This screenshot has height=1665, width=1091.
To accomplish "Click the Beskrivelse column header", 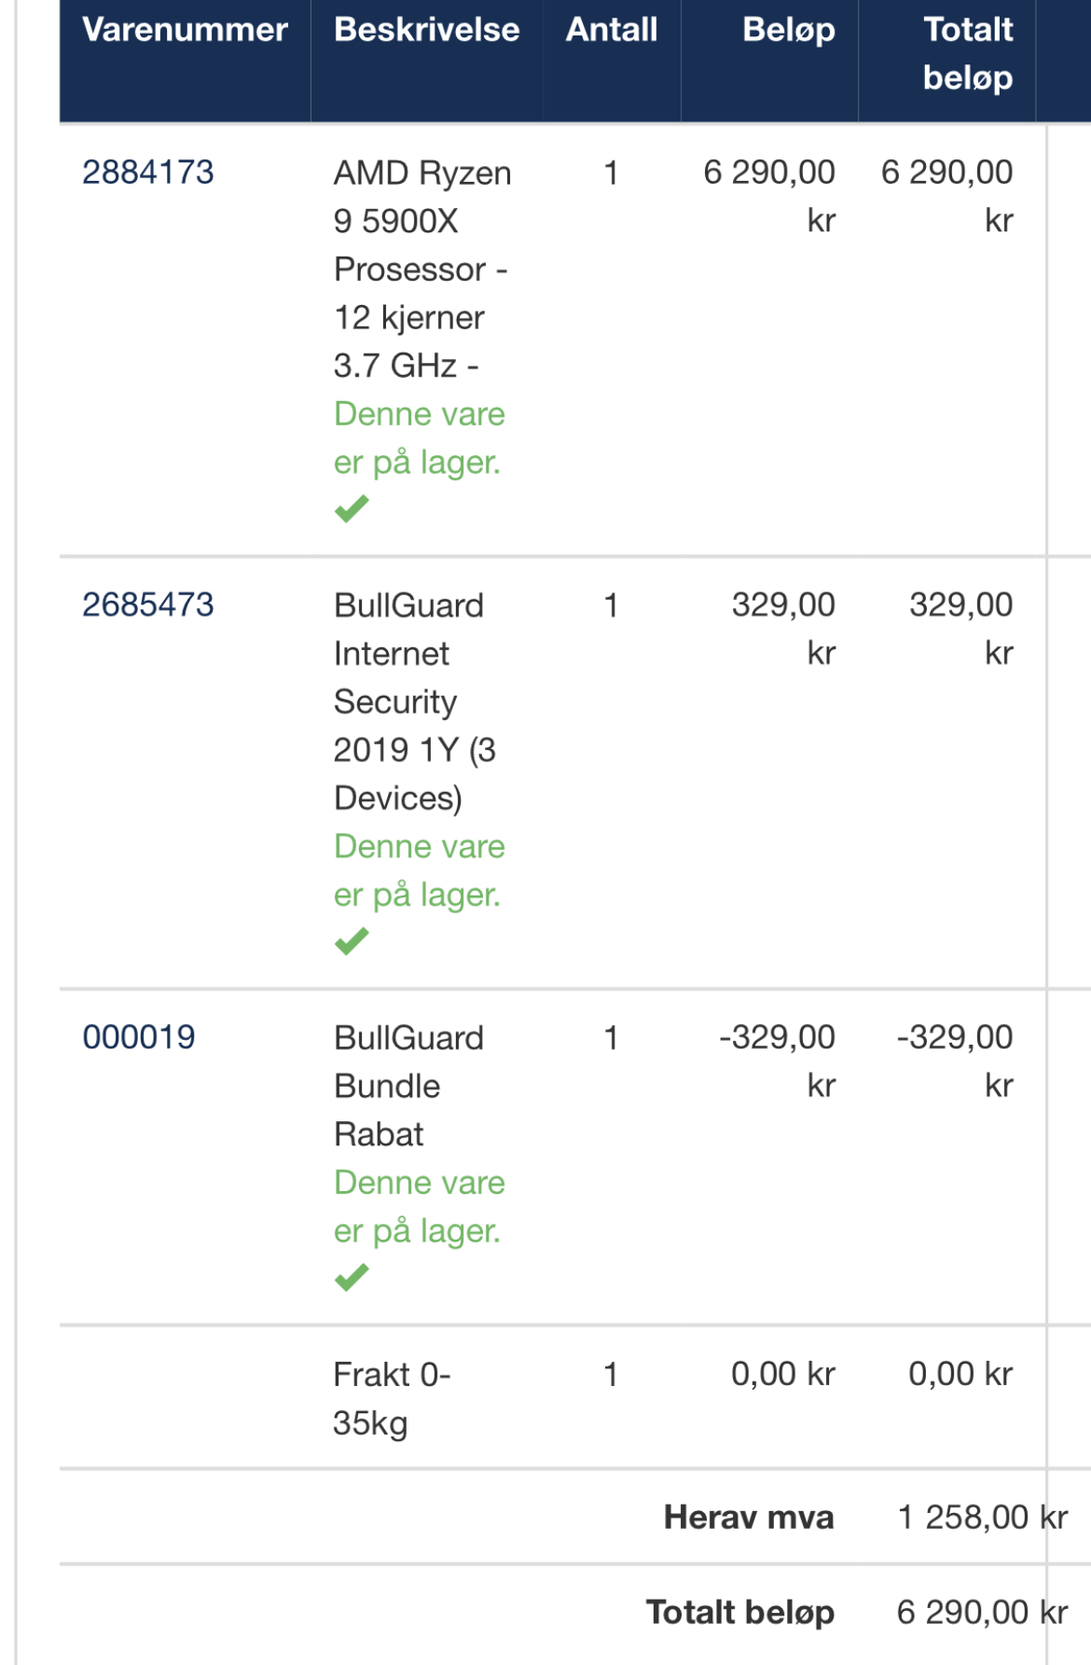I will click(427, 30).
